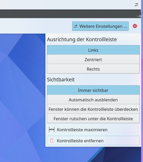Click the sliders configure icon at top right
This screenshot has width=143, height=162.
(136, 5)
